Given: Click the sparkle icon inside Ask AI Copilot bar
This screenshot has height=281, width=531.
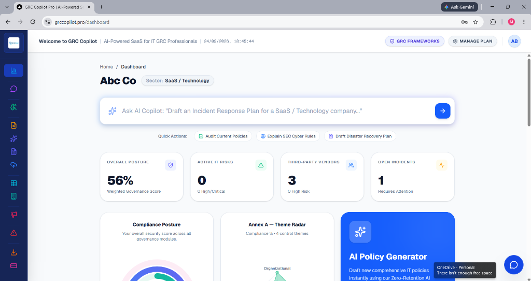Looking at the screenshot, I should pyautogui.click(x=113, y=111).
